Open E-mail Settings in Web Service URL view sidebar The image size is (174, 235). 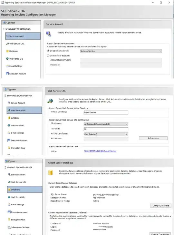pyautogui.click(x=15, y=133)
